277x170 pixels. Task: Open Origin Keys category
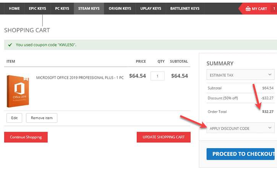point(120,8)
